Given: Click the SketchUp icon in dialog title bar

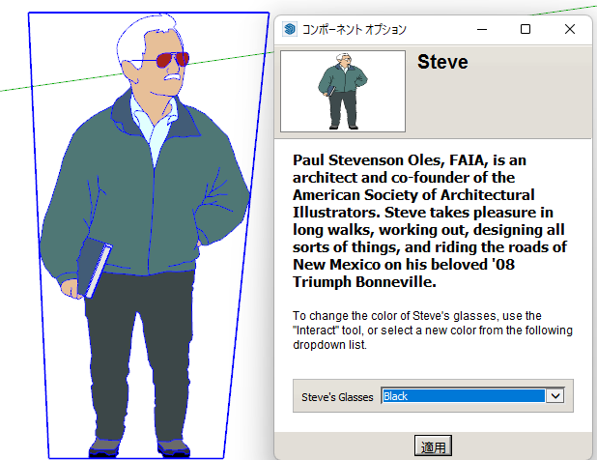Looking at the screenshot, I should [289, 29].
